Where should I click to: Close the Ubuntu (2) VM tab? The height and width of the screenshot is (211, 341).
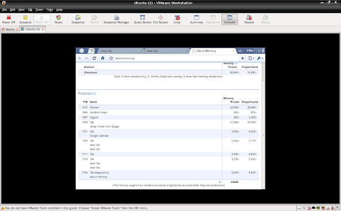pyautogui.click(x=43, y=29)
